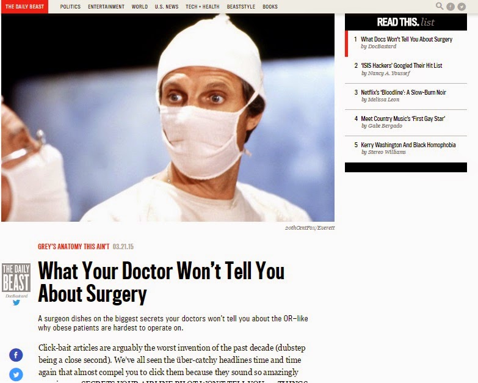Read 'ISIS Hackers' Googled Their Hit List
478x383 pixels.
[x=401, y=65]
